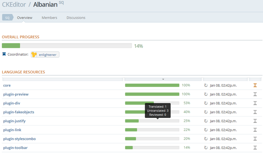The width and height of the screenshot is (263, 153).
Task: Click the refresh icon in plugin-stylescombo row
Action: pos(206,139)
